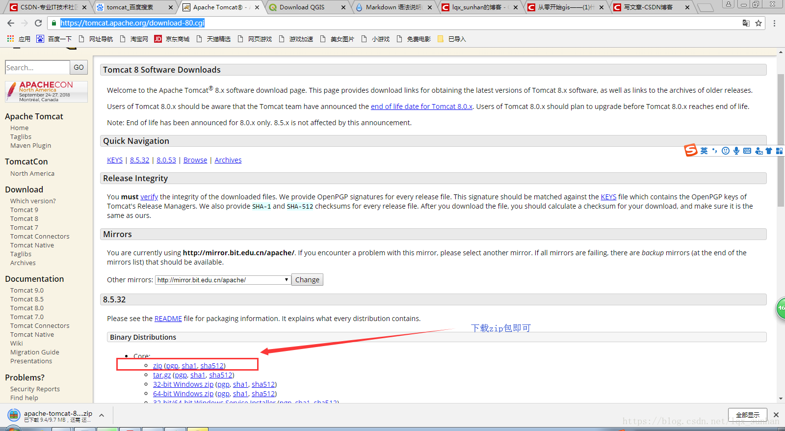Open the sha512 link for Core zip

point(212,366)
